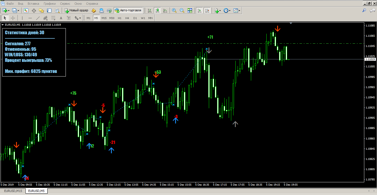Open the search magnifier at top right
The height and width of the screenshot is (195, 377).
pos(364,10)
